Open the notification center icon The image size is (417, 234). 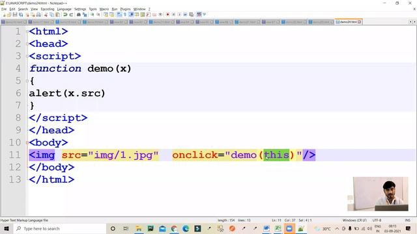click(409, 228)
